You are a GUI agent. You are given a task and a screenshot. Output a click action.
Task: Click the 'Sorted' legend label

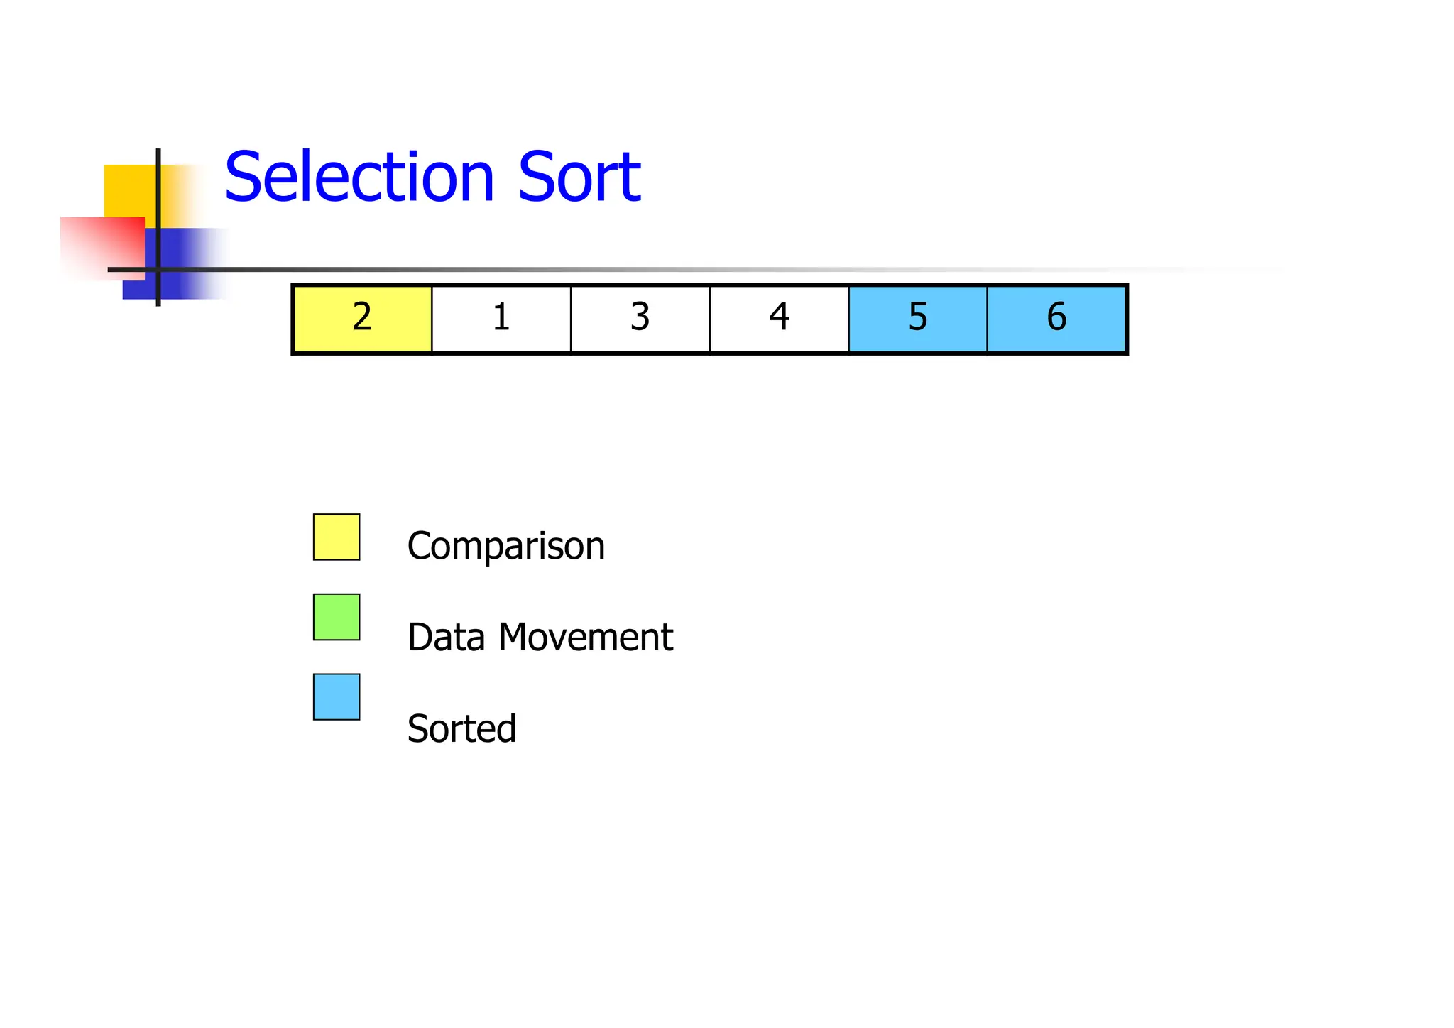[x=461, y=728]
